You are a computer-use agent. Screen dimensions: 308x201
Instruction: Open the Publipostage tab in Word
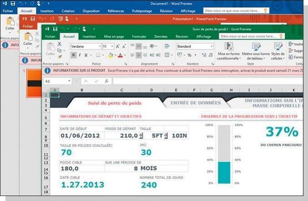coord(142,11)
